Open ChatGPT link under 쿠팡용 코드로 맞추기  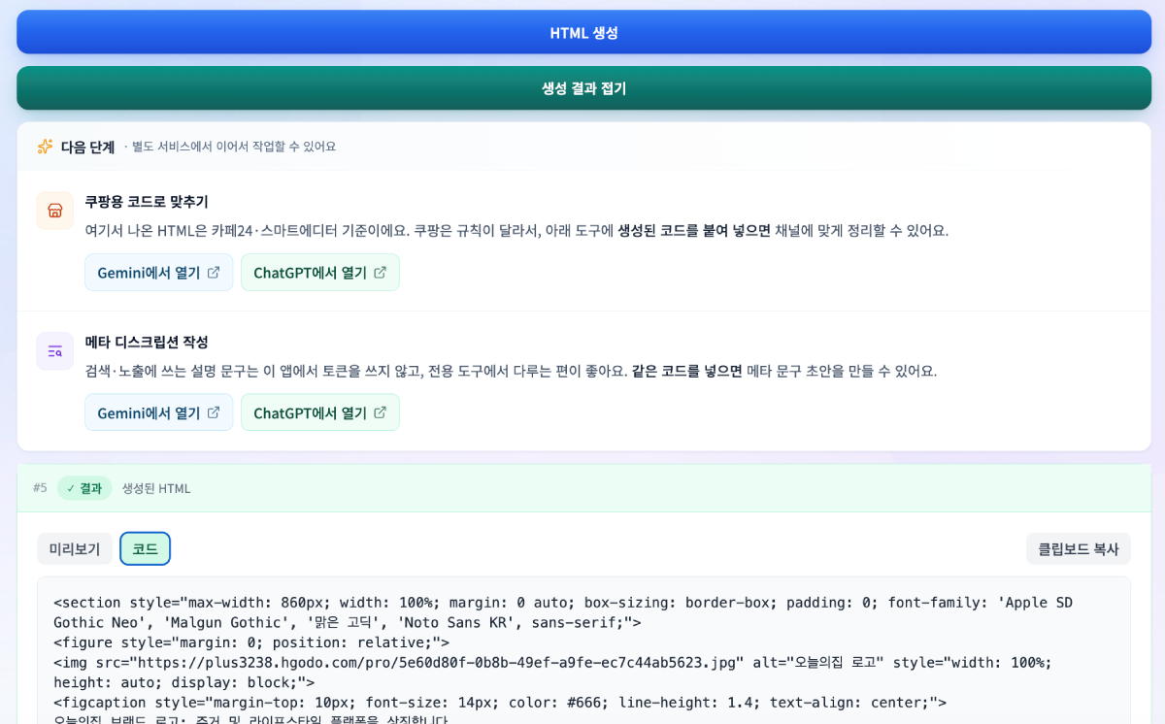point(320,273)
